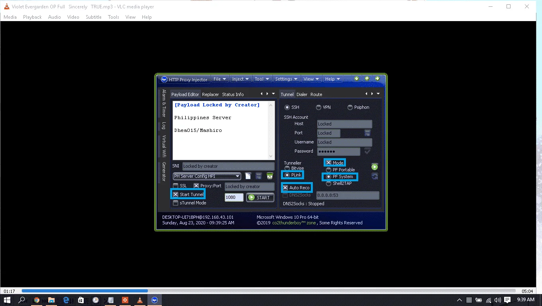Seek within the VLC playback progress bar
Image resolution: width=542 pixels, height=306 pixels.
click(x=269, y=291)
